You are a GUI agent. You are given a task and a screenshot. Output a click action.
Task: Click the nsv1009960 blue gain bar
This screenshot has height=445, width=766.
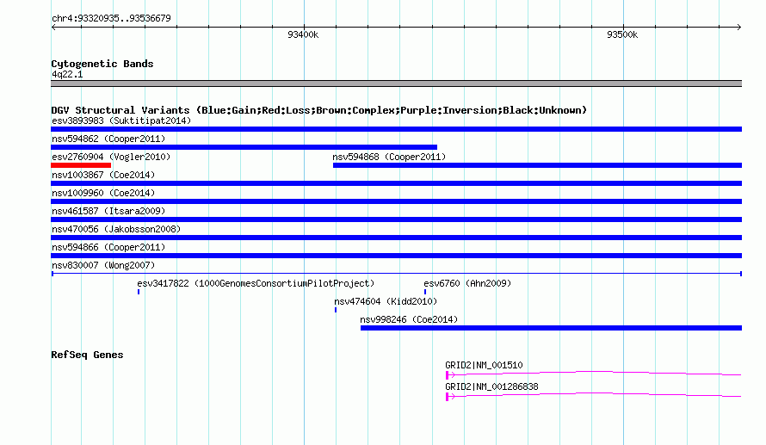pos(396,201)
